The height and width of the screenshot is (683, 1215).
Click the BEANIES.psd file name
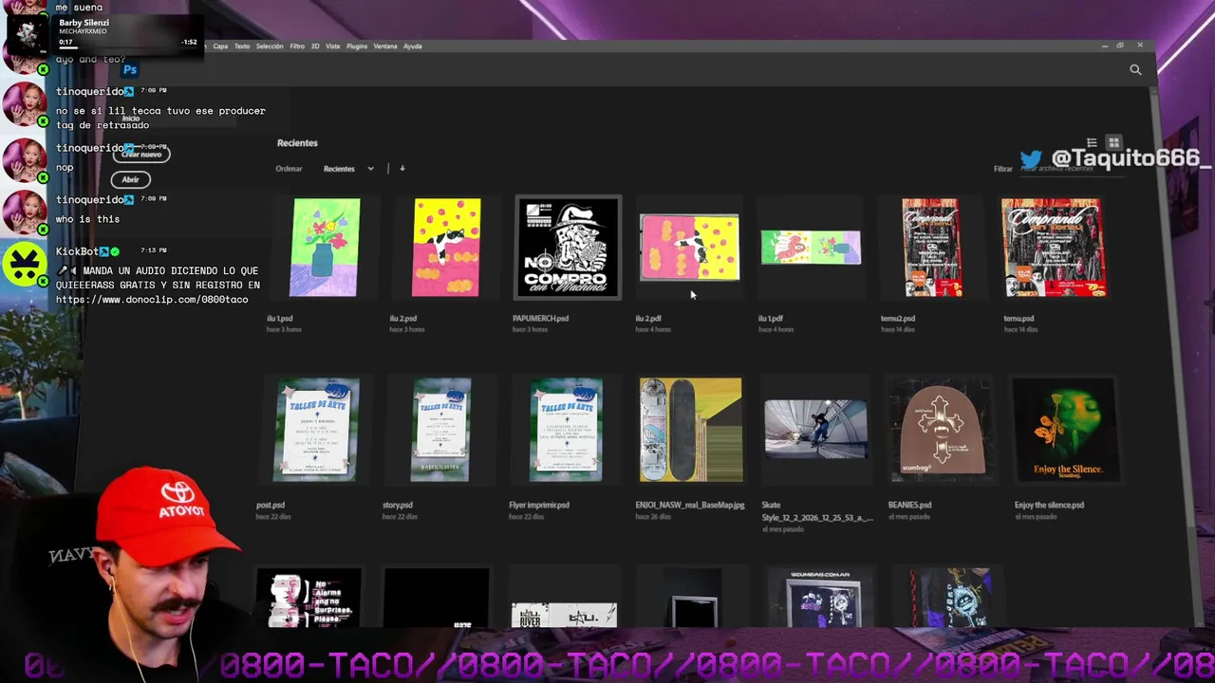point(909,506)
